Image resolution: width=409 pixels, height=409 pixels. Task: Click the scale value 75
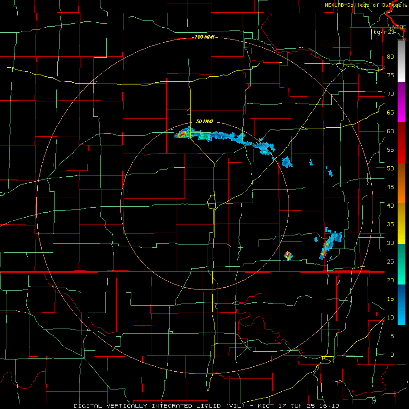(390, 75)
